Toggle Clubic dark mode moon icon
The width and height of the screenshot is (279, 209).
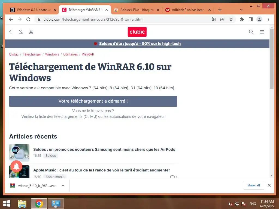click(21, 32)
